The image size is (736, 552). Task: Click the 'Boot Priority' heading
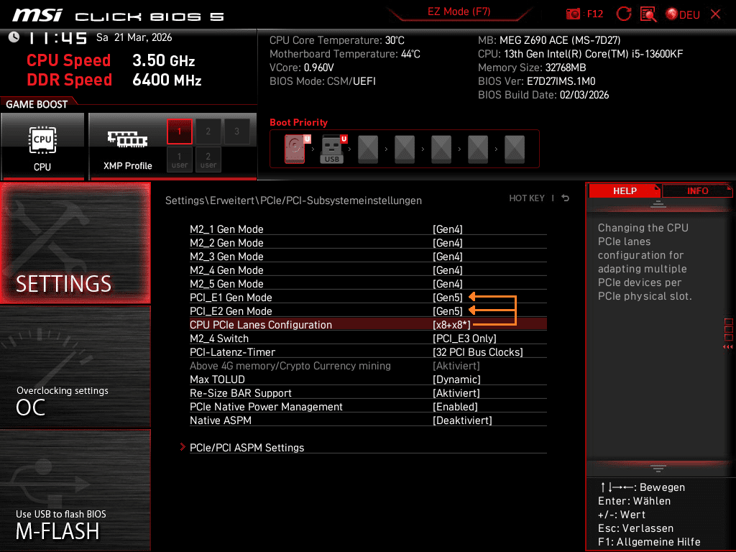[x=298, y=122]
